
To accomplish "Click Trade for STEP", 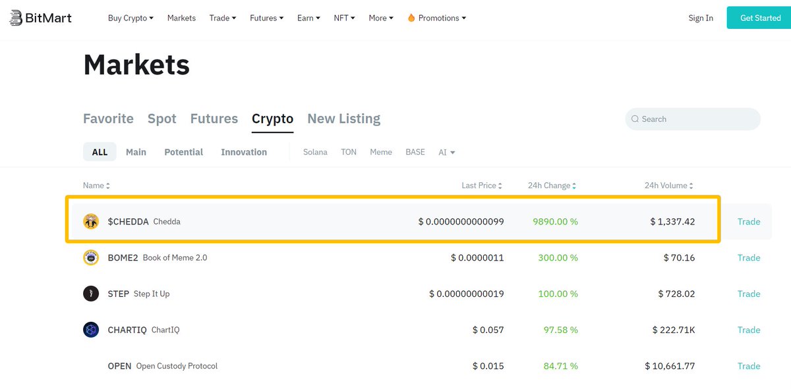I will (x=749, y=294).
